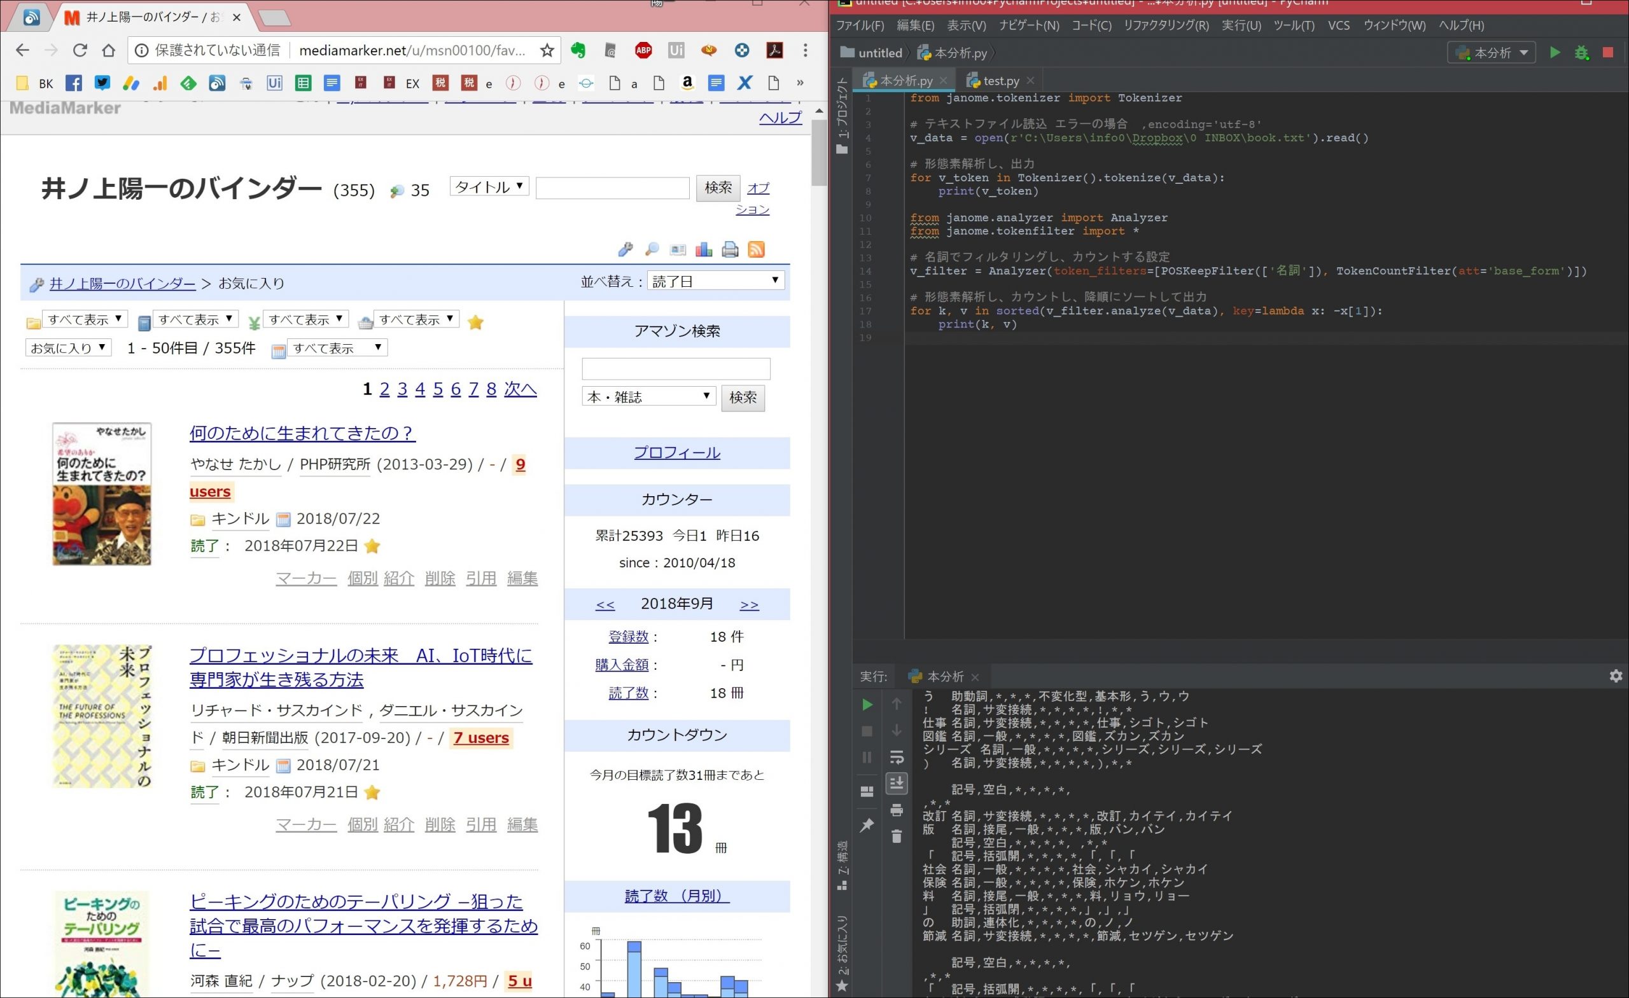The height and width of the screenshot is (998, 1629).
Task: Click Chrome address bar URL
Action: tap(412, 50)
